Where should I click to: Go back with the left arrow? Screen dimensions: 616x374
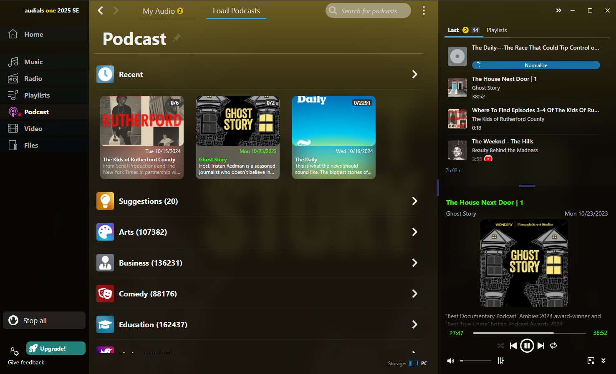click(x=100, y=10)
